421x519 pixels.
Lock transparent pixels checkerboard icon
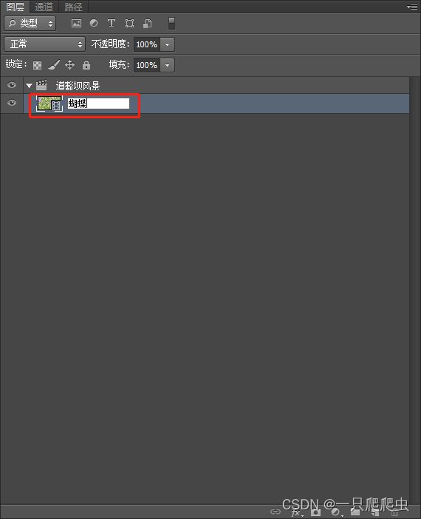click(x=38, y=65)
